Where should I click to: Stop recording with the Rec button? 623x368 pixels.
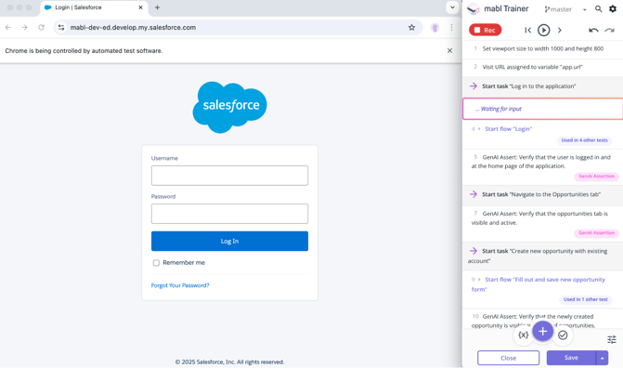click(x=486, y=30)
